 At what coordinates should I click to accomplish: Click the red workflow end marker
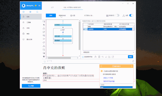63,55
